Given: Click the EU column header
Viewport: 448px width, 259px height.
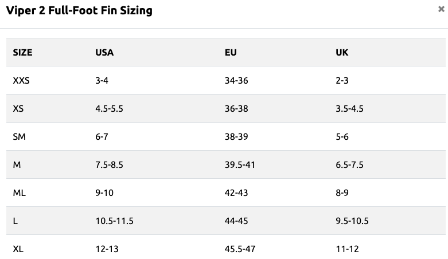Looking at the screenshot, I should [x=231, y=53].
